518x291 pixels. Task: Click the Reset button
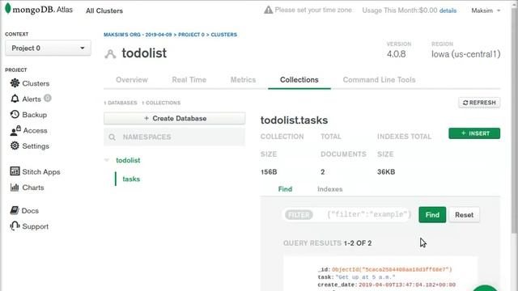click(x=464, y=215)
